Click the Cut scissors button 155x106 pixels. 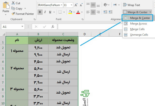[x=16, y=3]
